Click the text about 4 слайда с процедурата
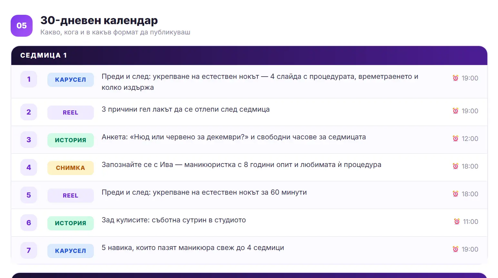The width and height of the screenshot is (498, 278). [x=260, y=82]
